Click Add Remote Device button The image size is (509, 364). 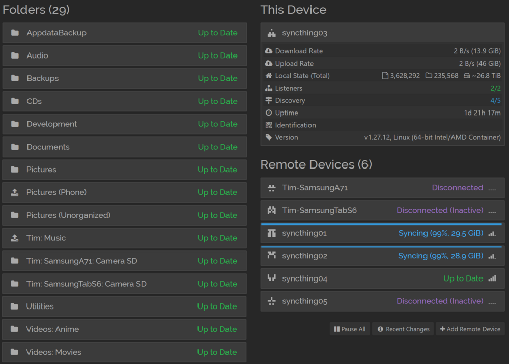pyautogui.click(x=470, y=329)
